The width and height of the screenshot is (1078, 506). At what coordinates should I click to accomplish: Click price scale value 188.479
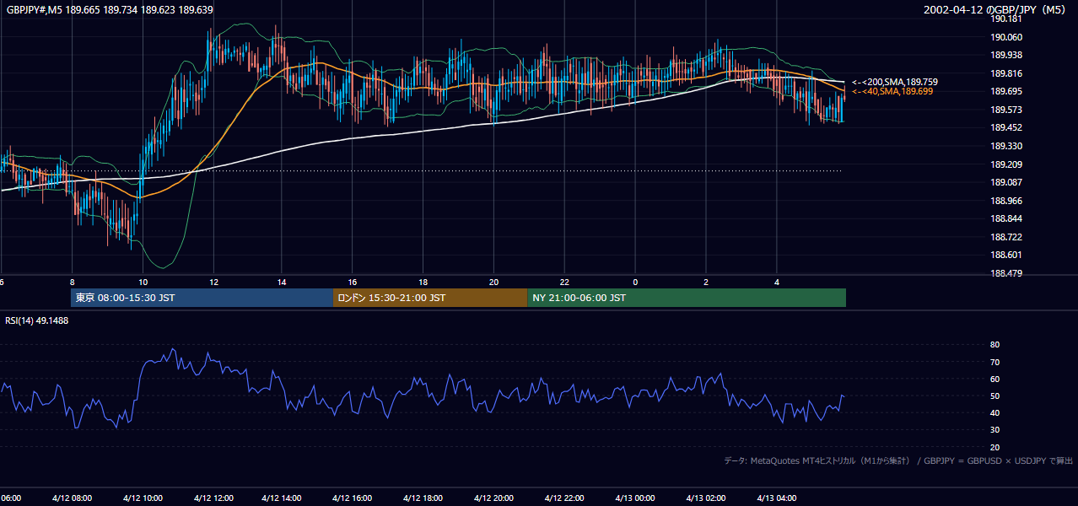click(x=1006, y=273)
